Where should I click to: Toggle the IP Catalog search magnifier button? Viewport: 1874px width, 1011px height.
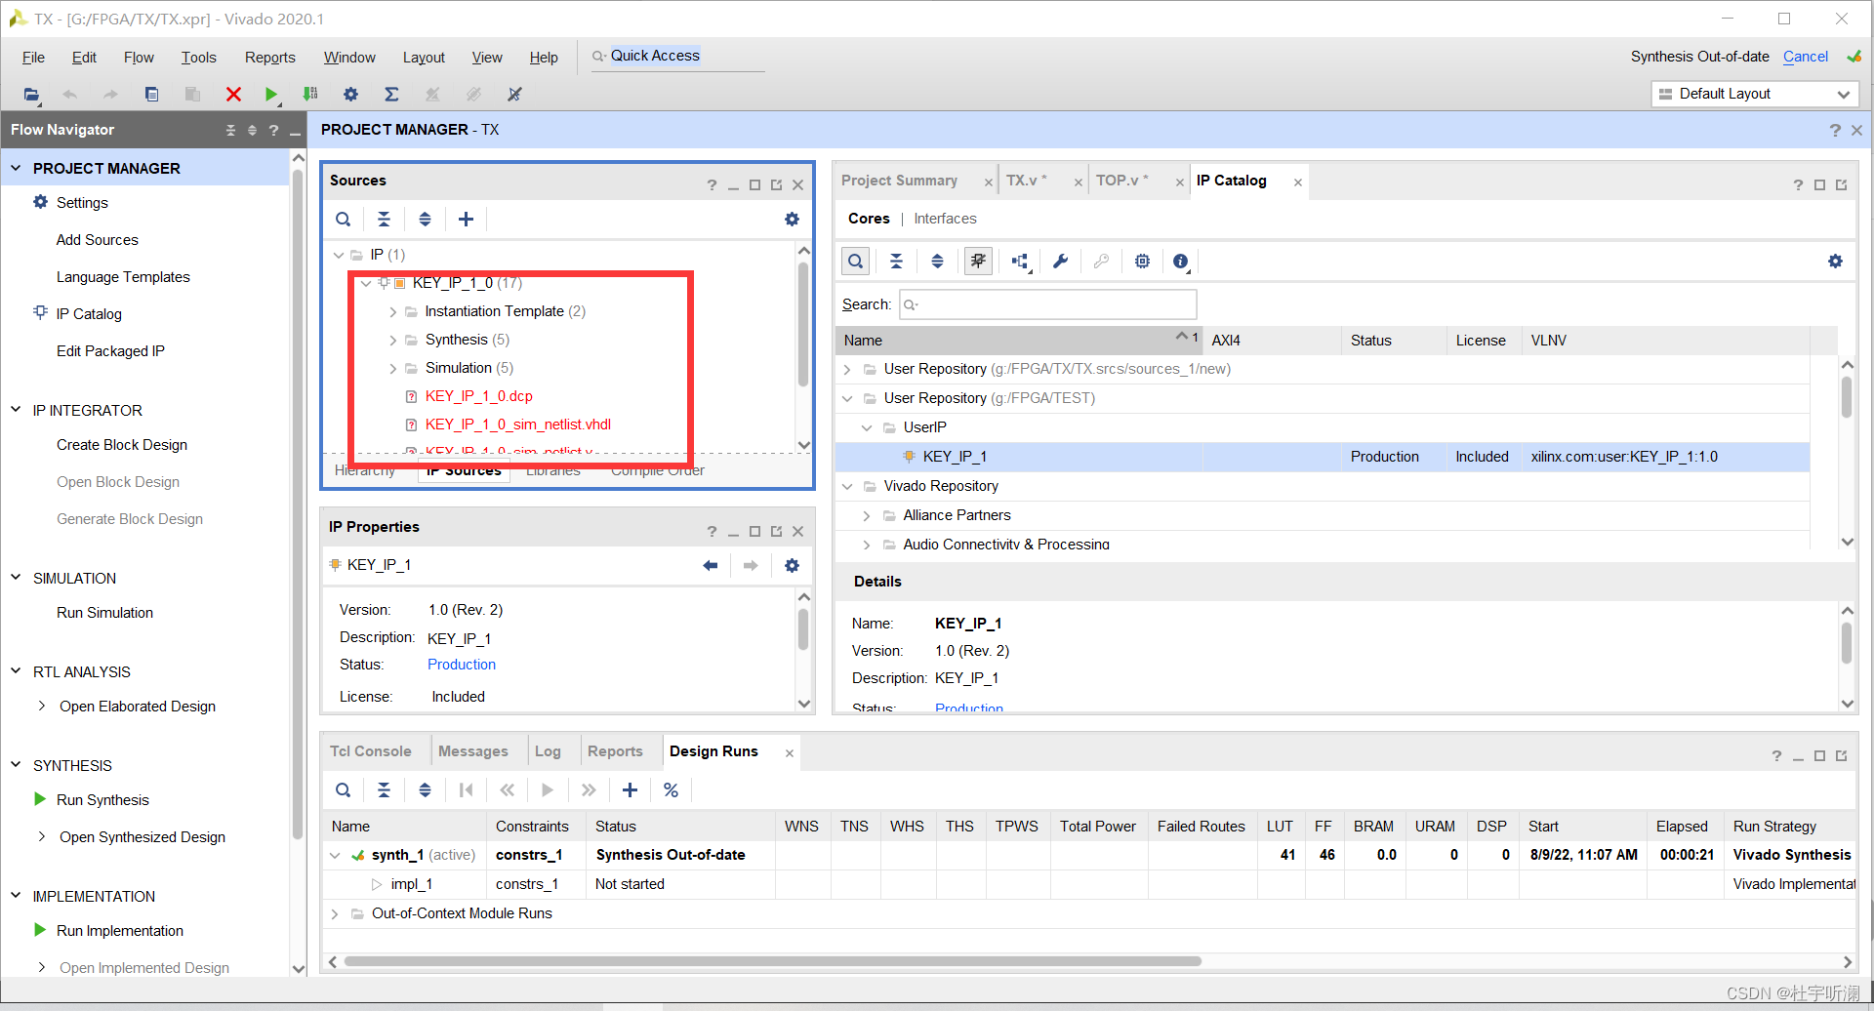(855, 262)
